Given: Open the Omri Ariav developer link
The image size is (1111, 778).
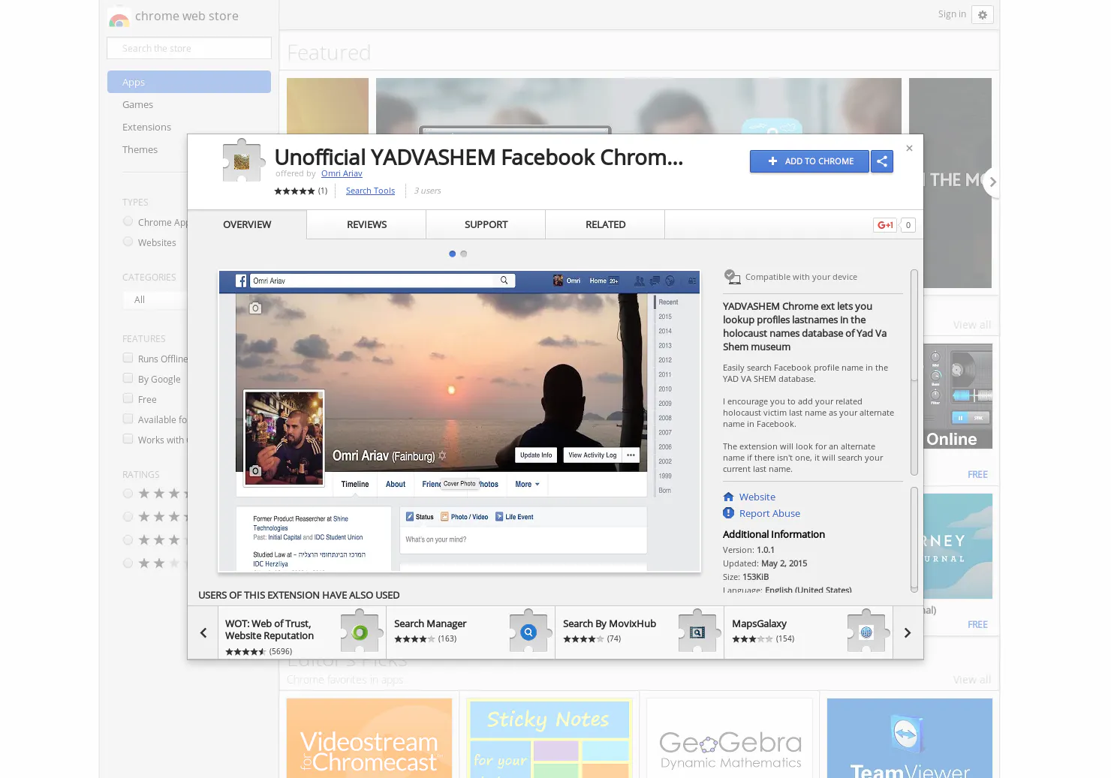Looking at the screenshot, I should coord(342,173).
